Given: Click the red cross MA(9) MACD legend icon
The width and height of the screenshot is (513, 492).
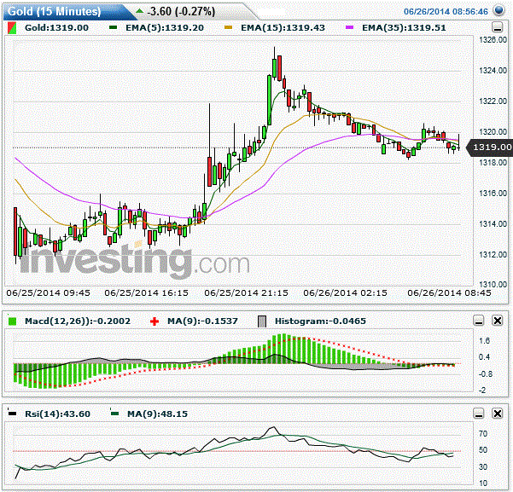Looking at the screenshot, I should [x=154, y=321].
